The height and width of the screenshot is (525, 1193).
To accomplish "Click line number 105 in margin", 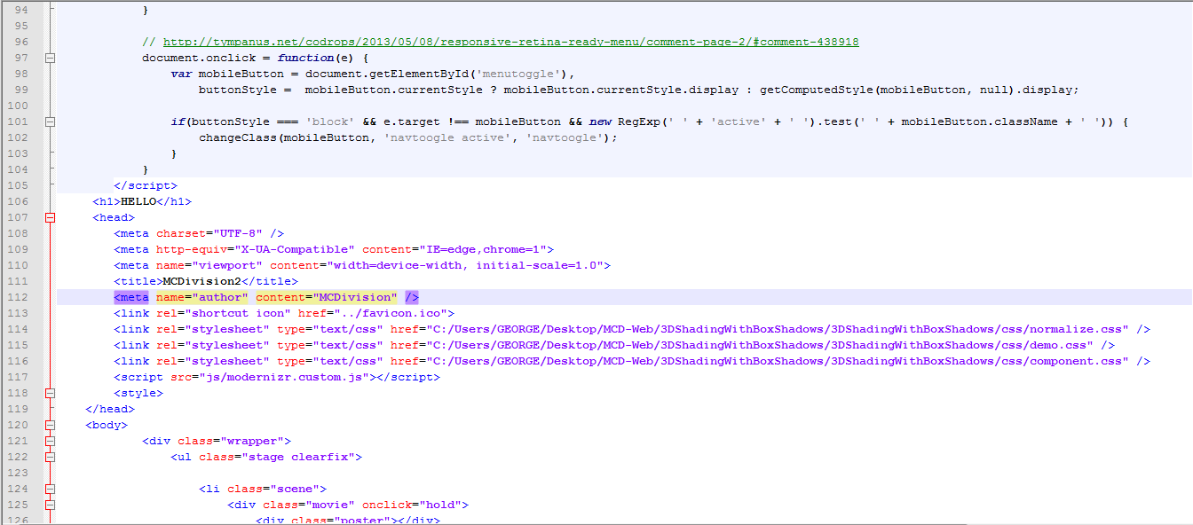I will coord(18,185).
